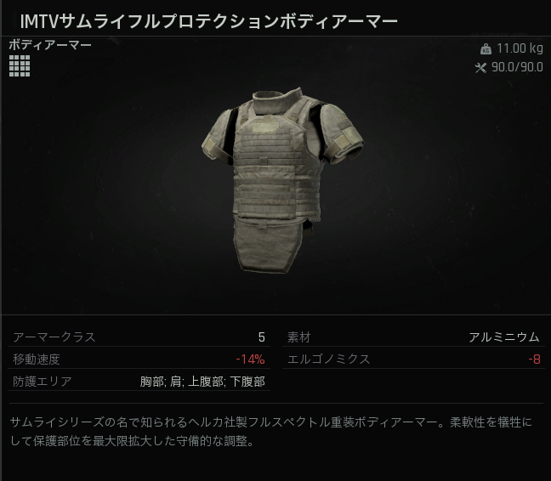Select the エルゴノミクス stat row

pyautogui.click(x=413, y=359)
